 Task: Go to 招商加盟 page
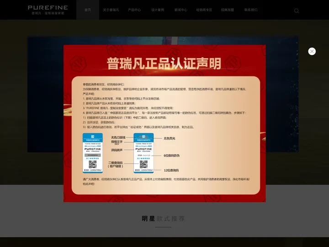[228, 10]
